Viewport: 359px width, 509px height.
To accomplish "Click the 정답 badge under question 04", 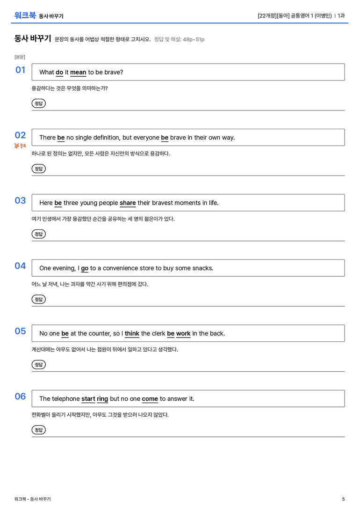I will (38, 299).
